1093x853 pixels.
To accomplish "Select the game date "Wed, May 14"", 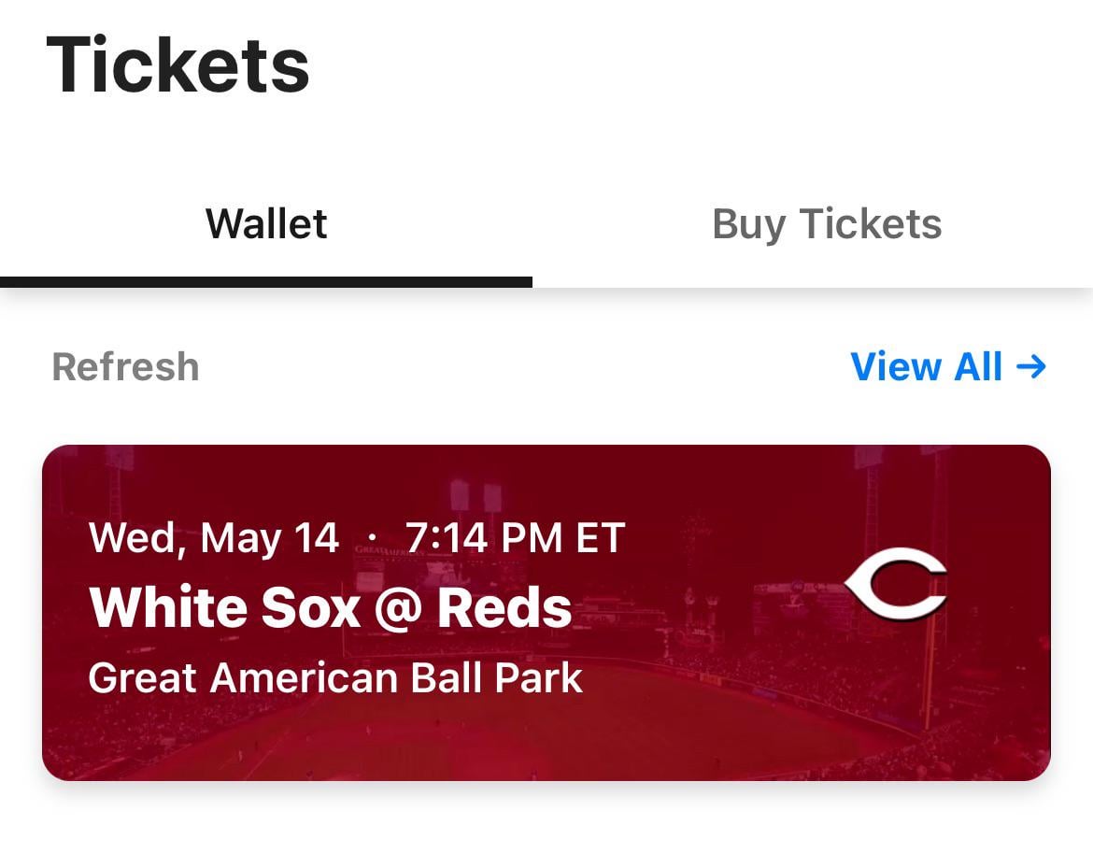I will [x=216, y=537].
